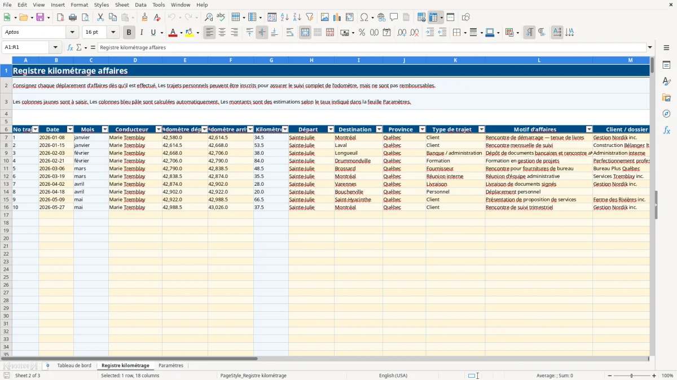
Task: Open filter dropdown on Destination column
Action: [x=379, y=129]
